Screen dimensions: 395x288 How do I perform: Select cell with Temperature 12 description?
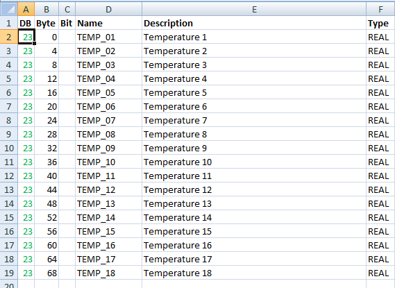coord(254,189)
